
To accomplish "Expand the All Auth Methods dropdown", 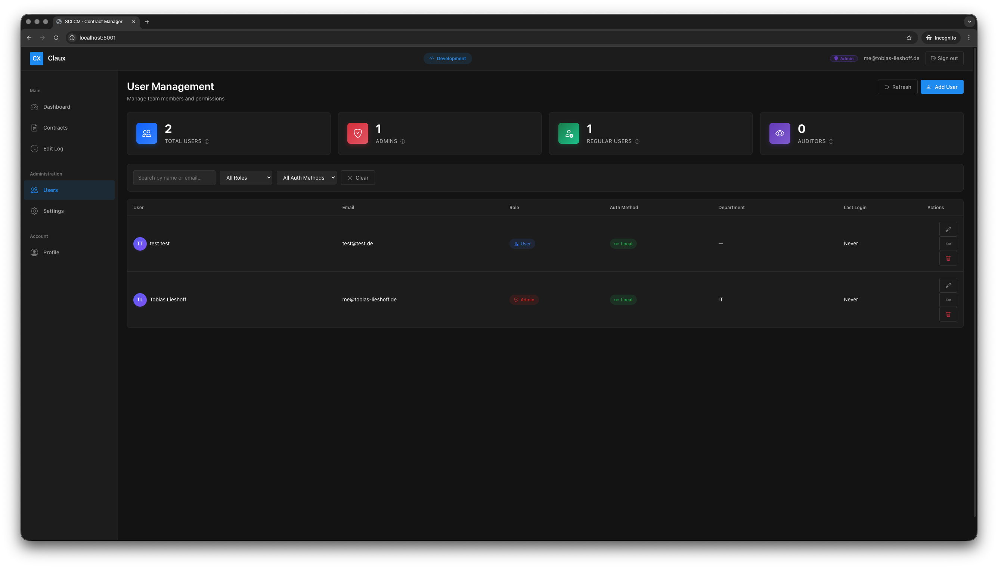I will pos(306,177).
